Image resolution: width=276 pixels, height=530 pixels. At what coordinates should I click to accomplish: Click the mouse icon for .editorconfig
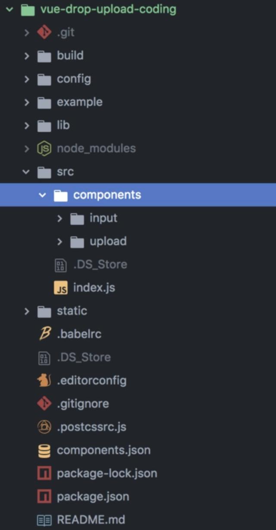tap(44, 381)
